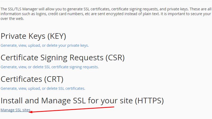
Task: Open the private keys management link
Action: click(45, 45)
